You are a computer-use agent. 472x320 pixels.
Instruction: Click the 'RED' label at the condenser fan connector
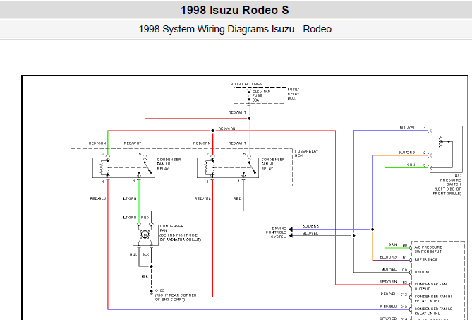[145, 218]
